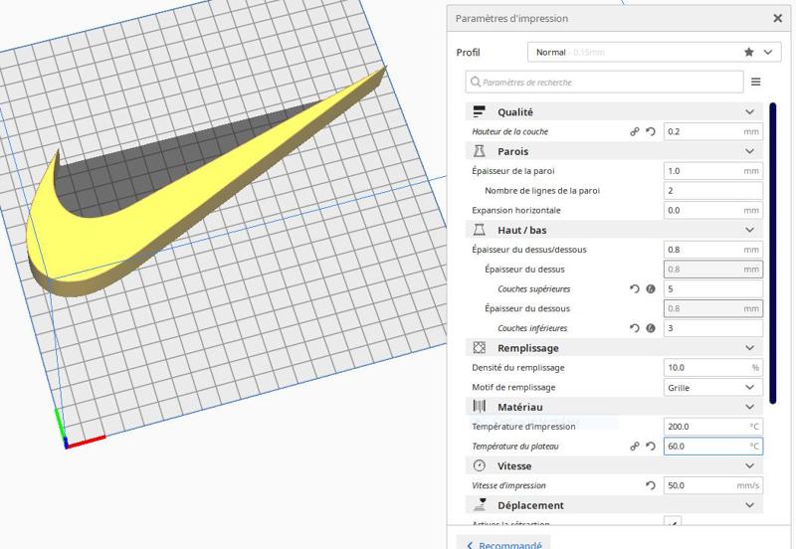Click the Haut / bas category icon

coord(479,230)
